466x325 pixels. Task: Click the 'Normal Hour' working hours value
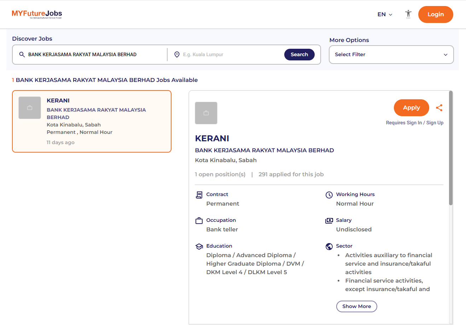pyautogui.click(x=355, y=203)
